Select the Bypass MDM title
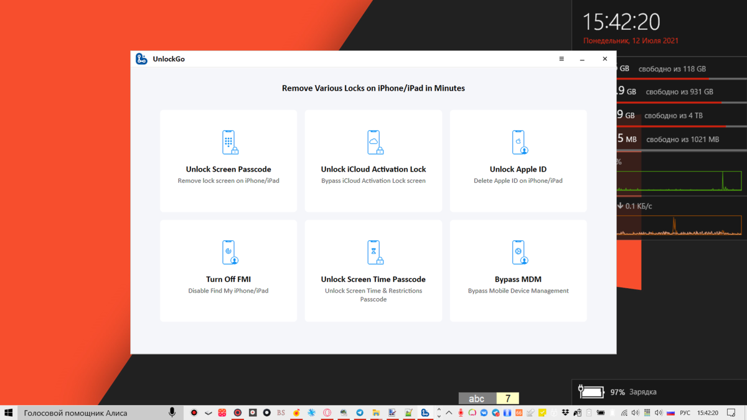This screenshot has height=420, width=747. pyautogui.click(x=518, y=279)
